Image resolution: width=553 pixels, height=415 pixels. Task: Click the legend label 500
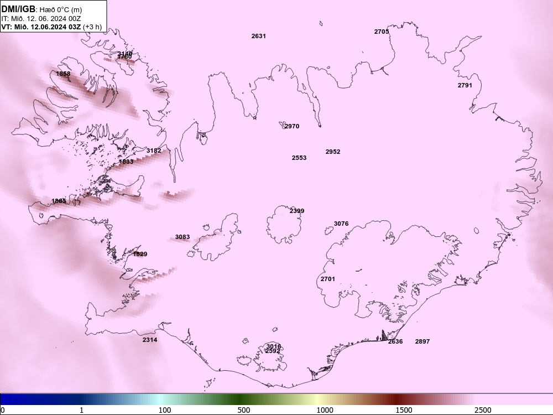244,410
